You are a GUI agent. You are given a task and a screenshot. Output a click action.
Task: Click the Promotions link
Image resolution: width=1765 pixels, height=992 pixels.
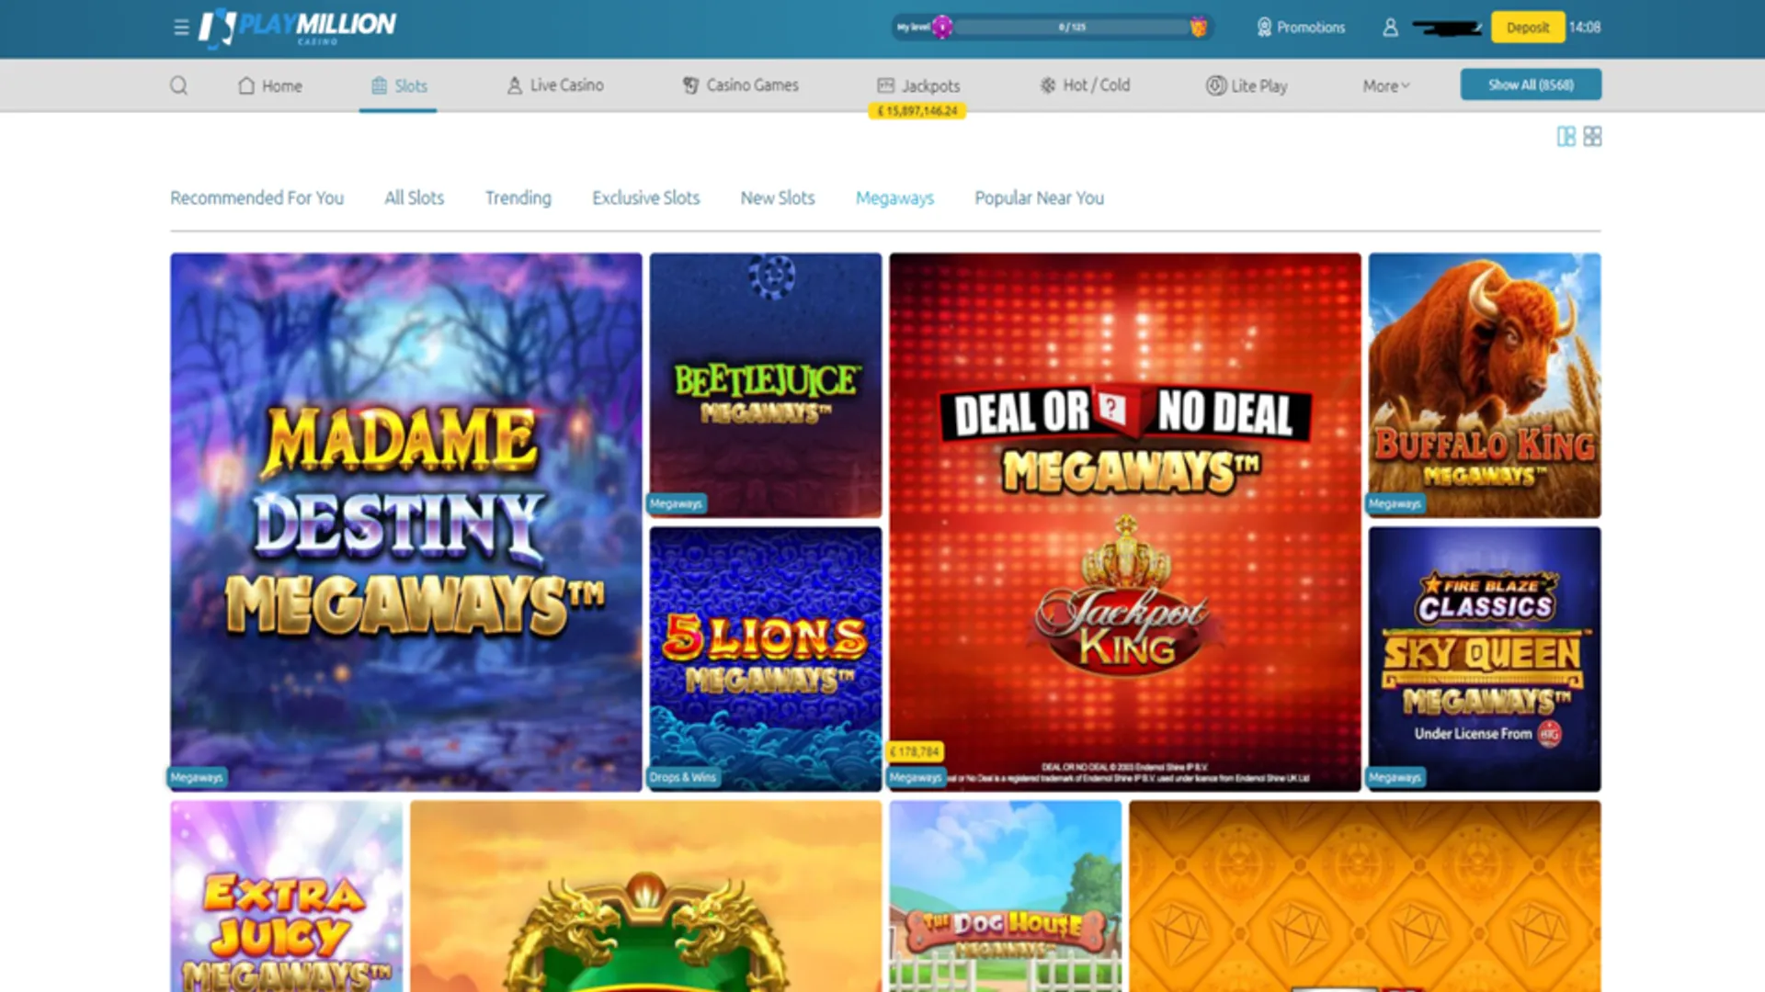click(1311, 28)
